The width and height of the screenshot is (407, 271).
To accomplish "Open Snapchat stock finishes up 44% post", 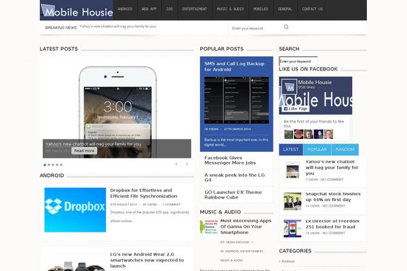I will [x=333, y=197].
